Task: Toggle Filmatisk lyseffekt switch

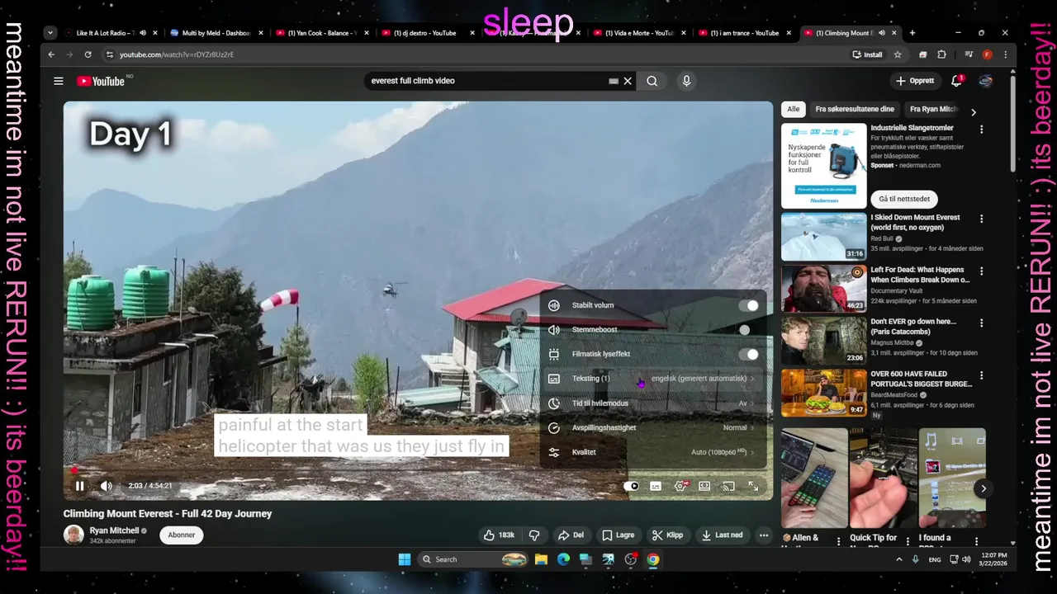Action: click(749, 355)
